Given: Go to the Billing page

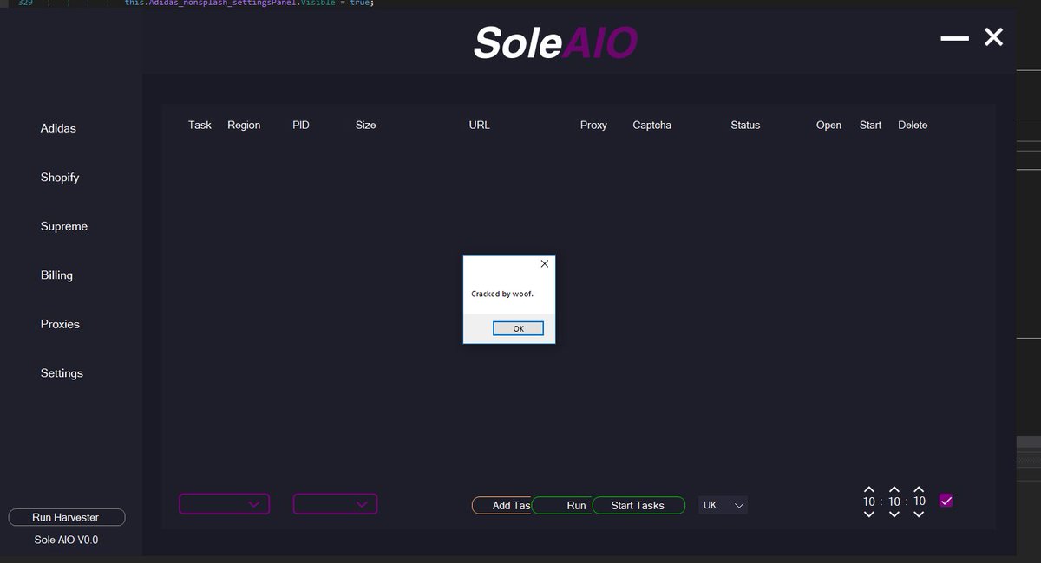Looking at the screenshot, I should pyautogui.click(x=56, y=275).
